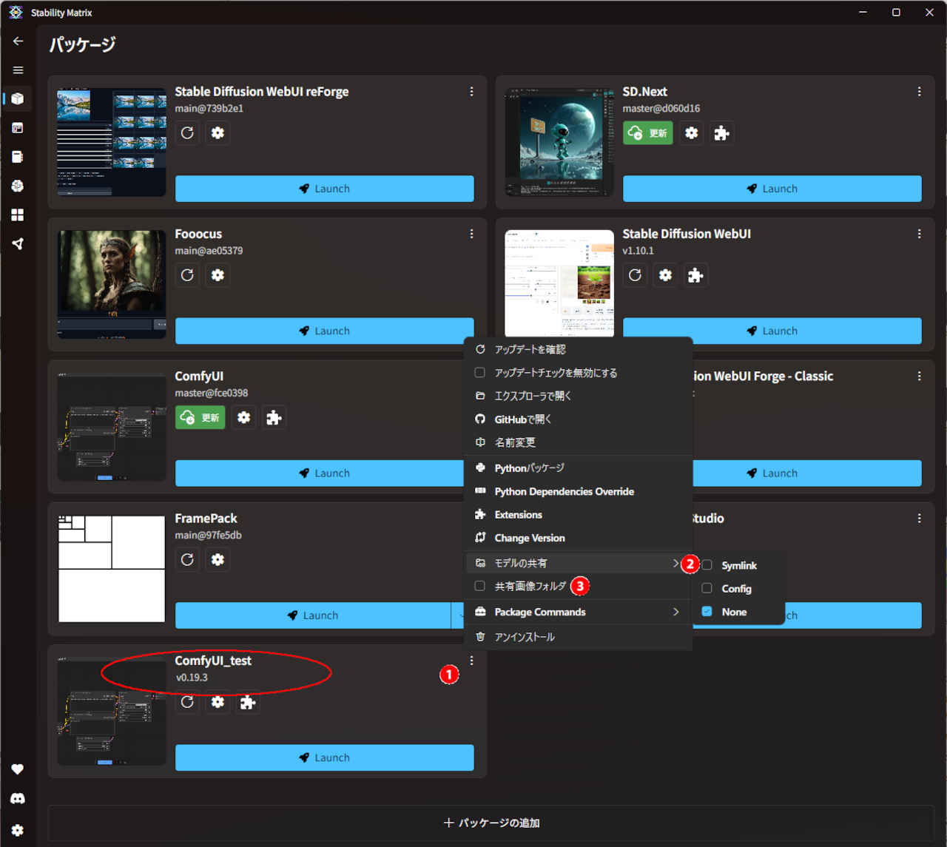Open extensions puzzle for ComfyUI master package
The width and height of the screenshot is (947, 847).
pos(274,417)
